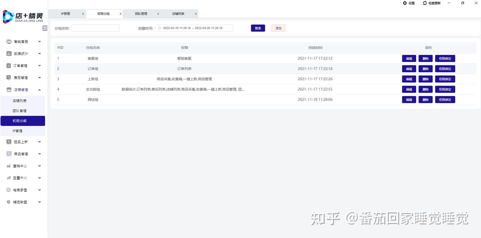The image size is (481, 238).
Task: Edit the 客服组 row
Action: [x=409, y=59]
